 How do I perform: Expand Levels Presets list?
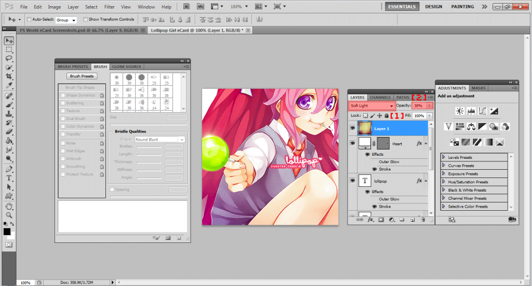pyautogui.click(x=444, y=157)
